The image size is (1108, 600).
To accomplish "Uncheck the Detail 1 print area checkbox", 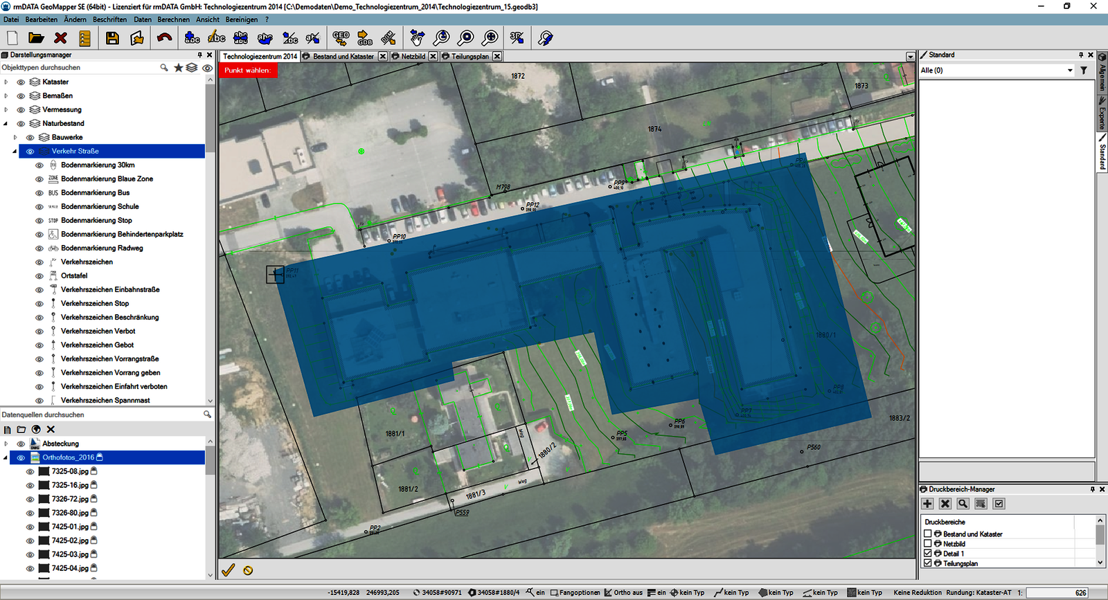I will pyautogui.click(x=928, y=554).
